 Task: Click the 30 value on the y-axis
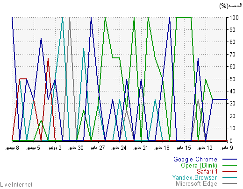pyautogui.click(x=232, y=104)
